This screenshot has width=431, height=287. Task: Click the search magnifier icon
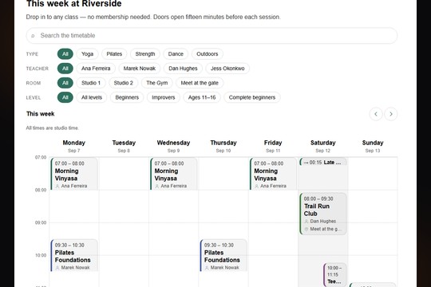coord(33,36)
